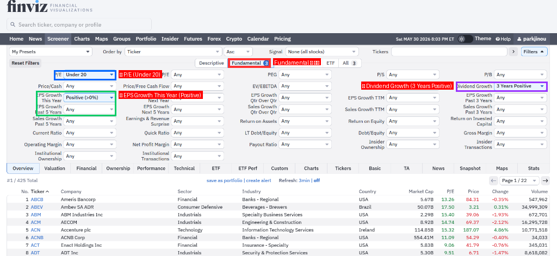
Task: Open the Order by Ticker dropdown
Action: pos(174,52)
